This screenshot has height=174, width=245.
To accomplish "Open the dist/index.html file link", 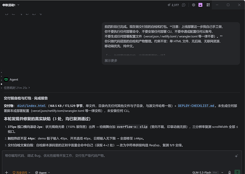I will tap(31, 106).
